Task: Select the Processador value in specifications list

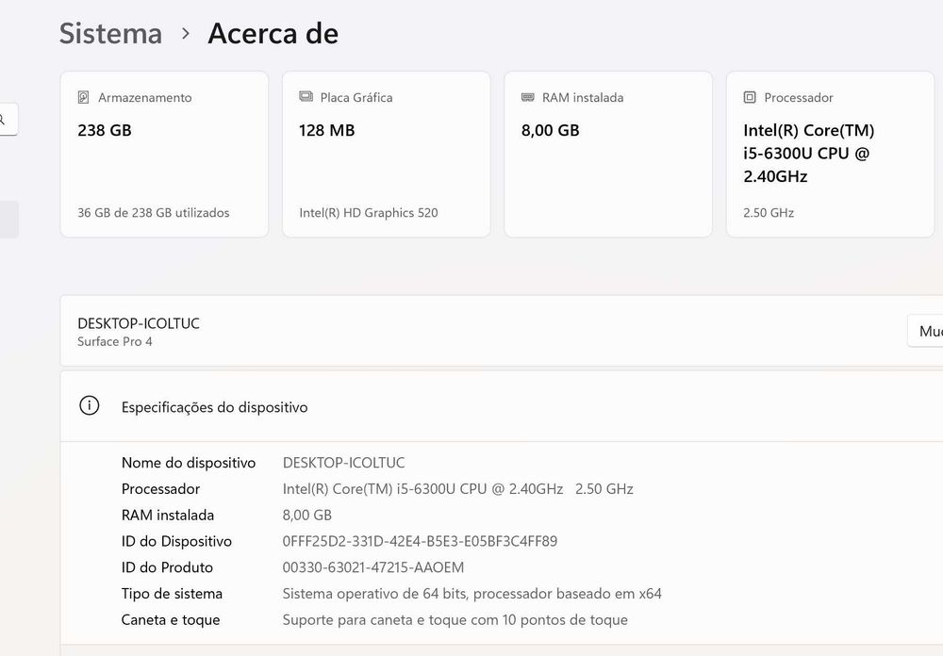Action: click(x=457, y=489)
